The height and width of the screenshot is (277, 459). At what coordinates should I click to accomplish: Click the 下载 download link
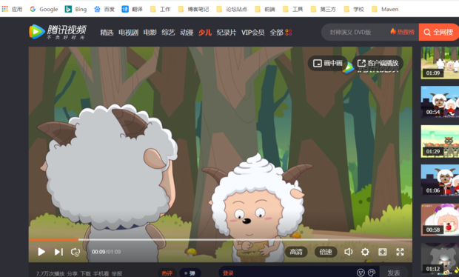(x=85, y=273)
